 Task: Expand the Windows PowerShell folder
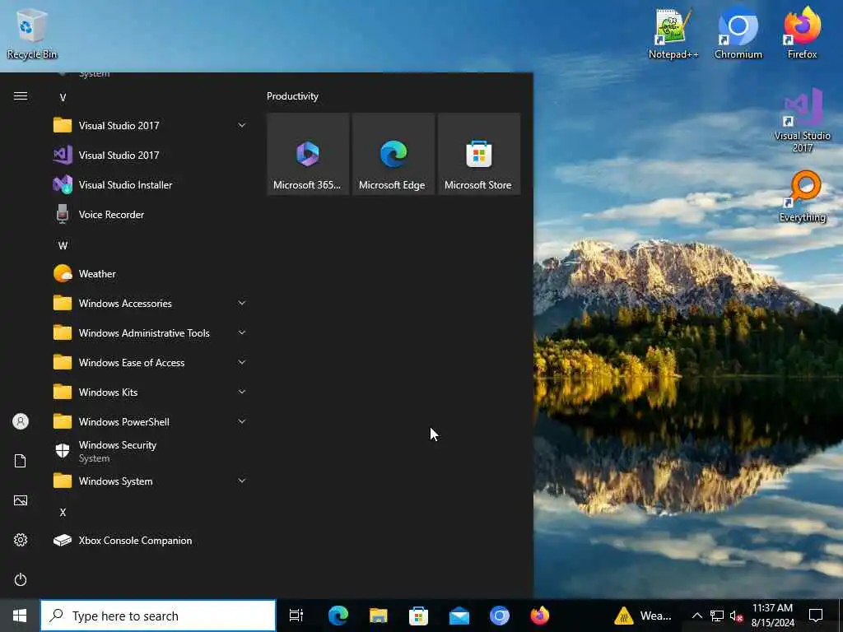click(x=151, y=422)
